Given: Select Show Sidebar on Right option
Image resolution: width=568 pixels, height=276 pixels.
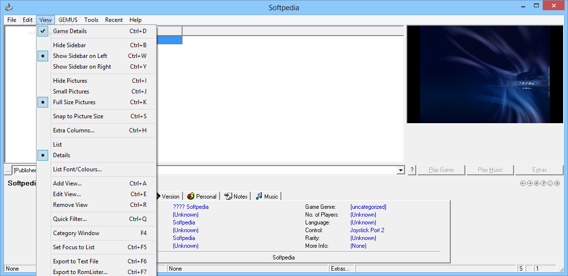Looking at the screenshot, I should click(97, 67).
